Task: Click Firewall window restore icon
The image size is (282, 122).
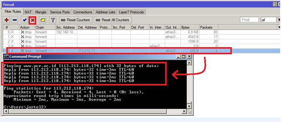Action: (x=275, y=4)
